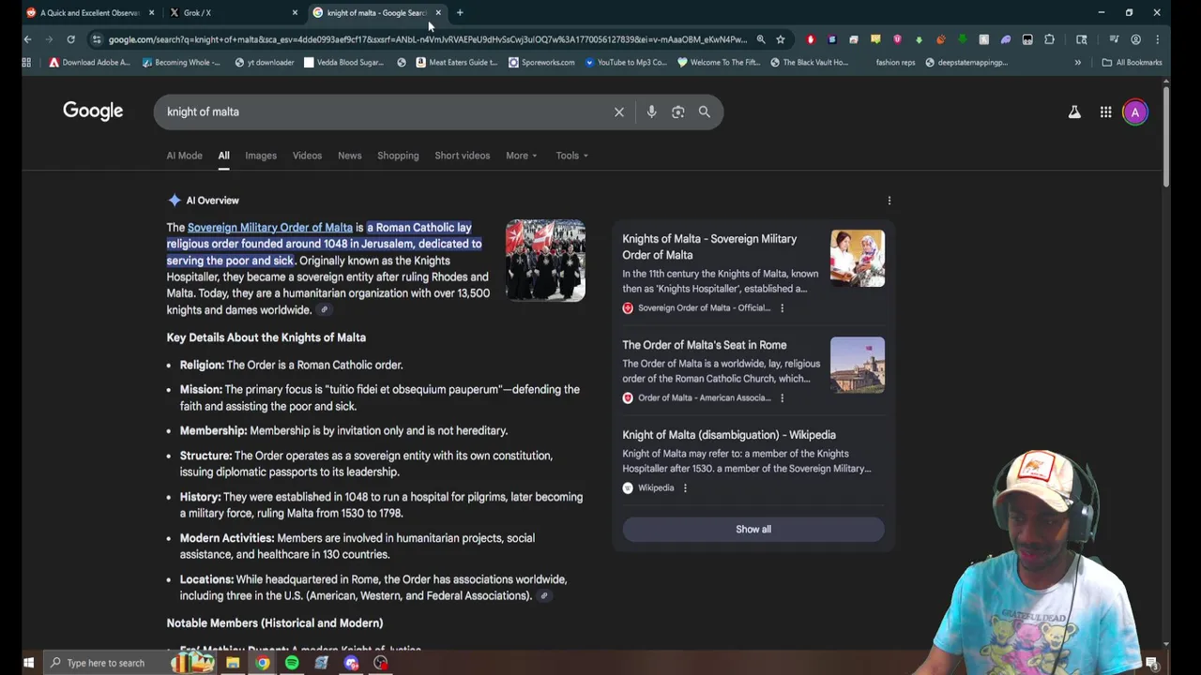
Task: Click the Windows Start button
Action: tap(28, 663)
